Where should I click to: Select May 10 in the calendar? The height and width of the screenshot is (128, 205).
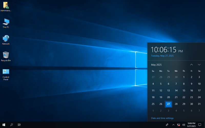[199, 84]
